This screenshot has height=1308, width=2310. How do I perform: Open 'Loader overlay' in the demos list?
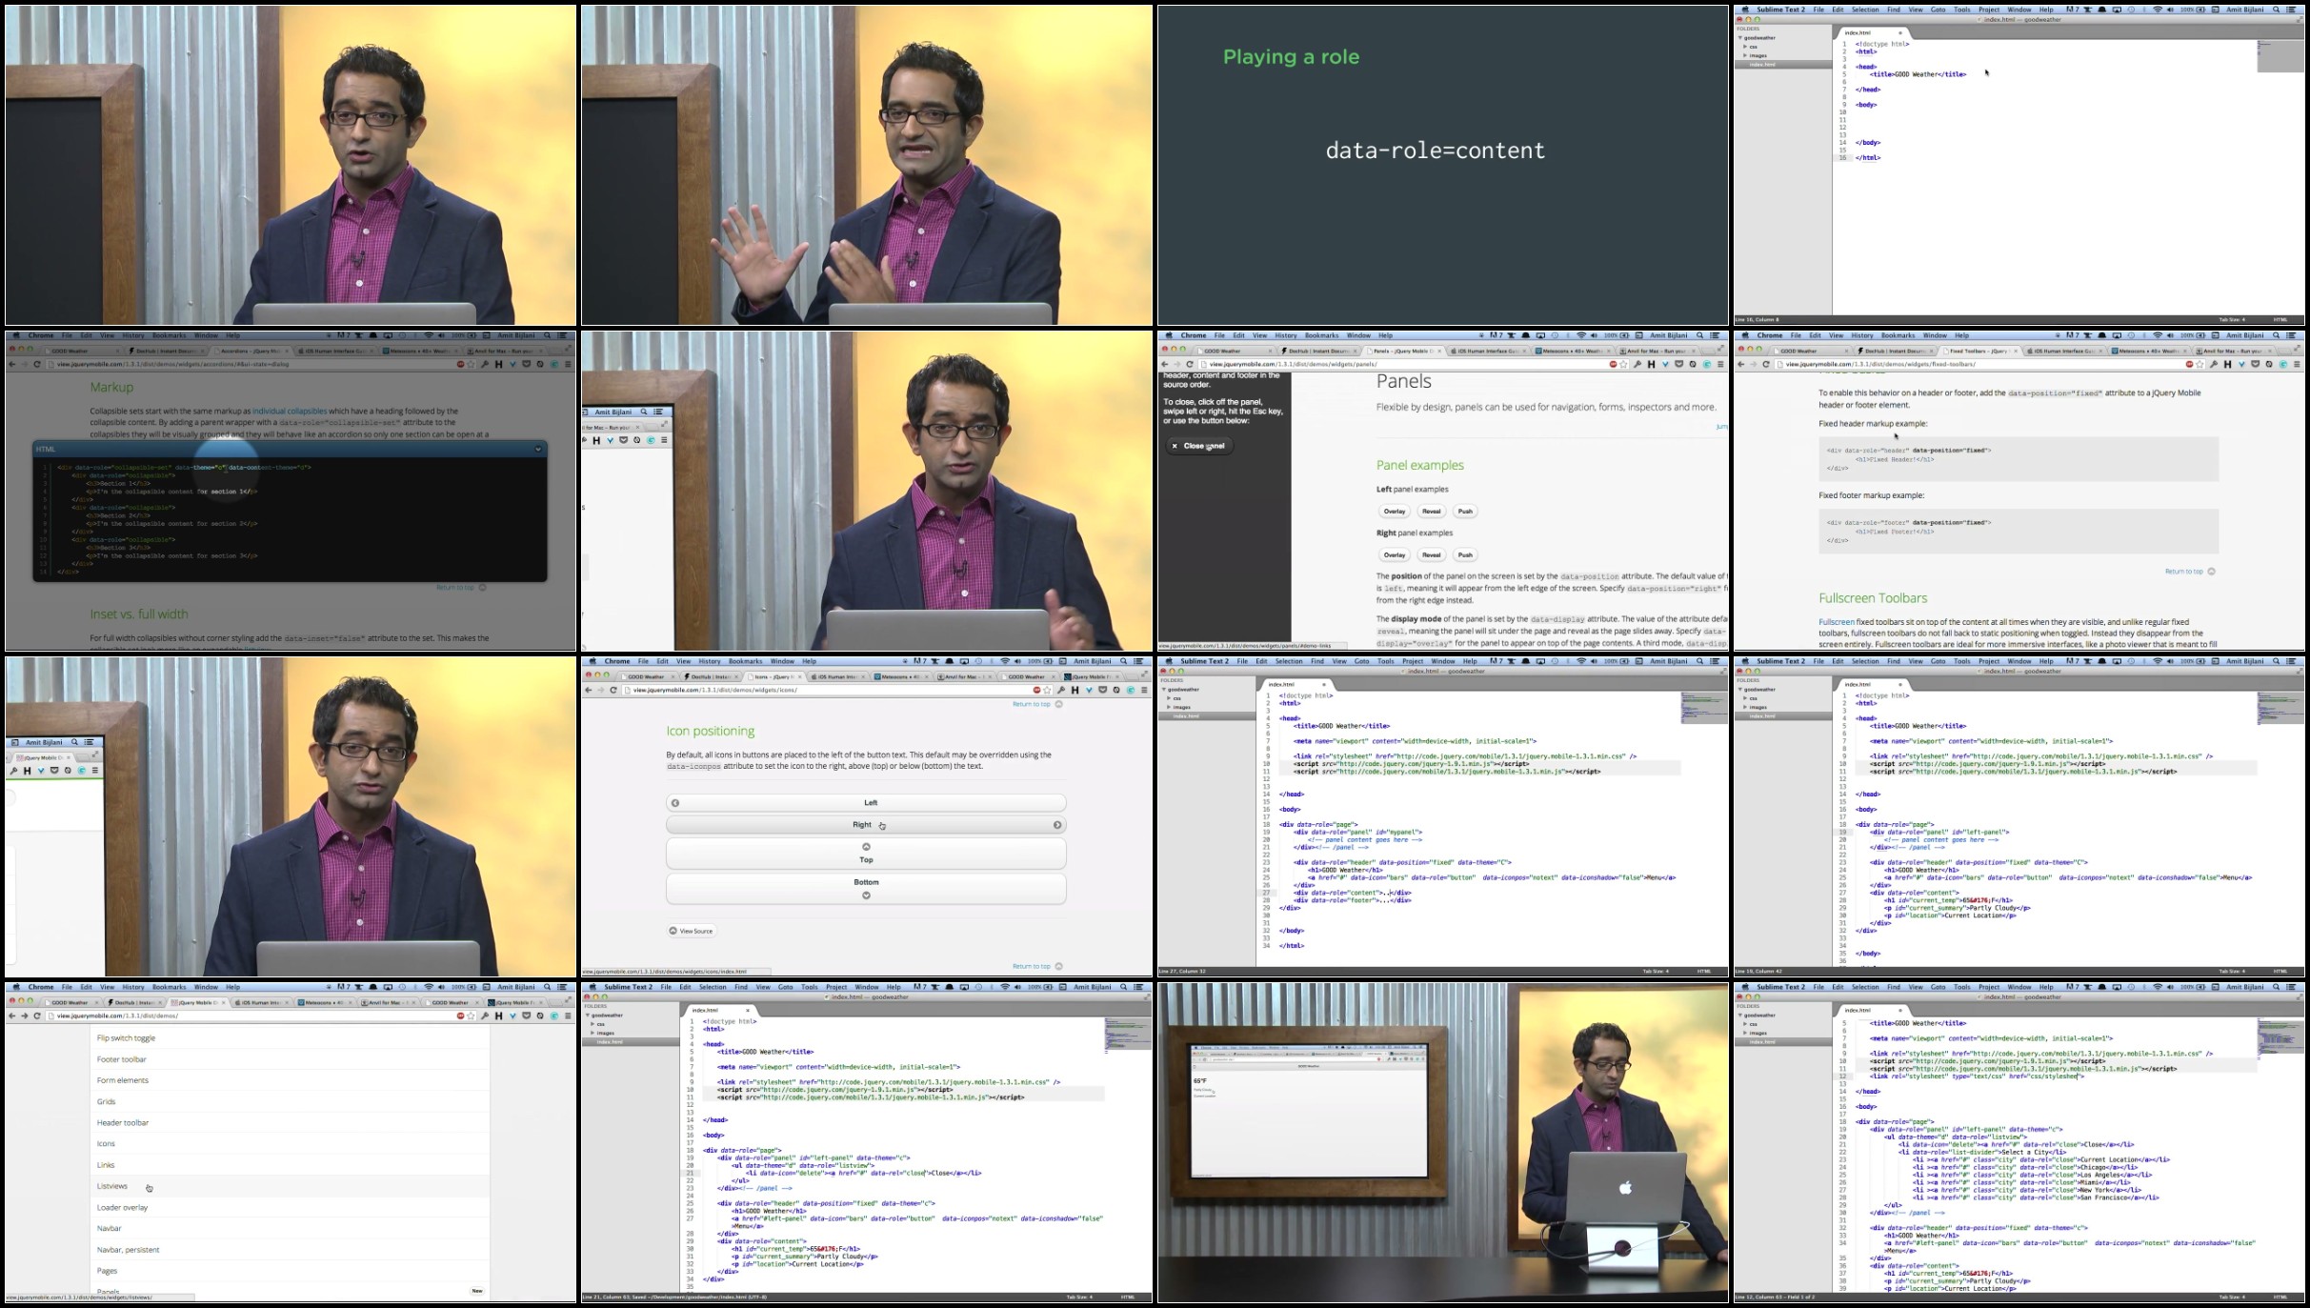[x=291, y=1208]
